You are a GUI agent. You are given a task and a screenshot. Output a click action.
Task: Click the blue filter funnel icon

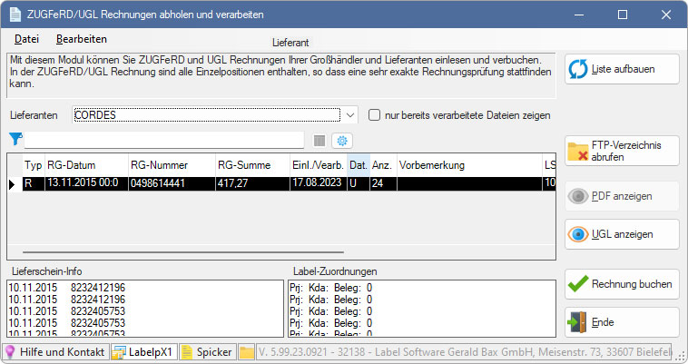(15, 139)
